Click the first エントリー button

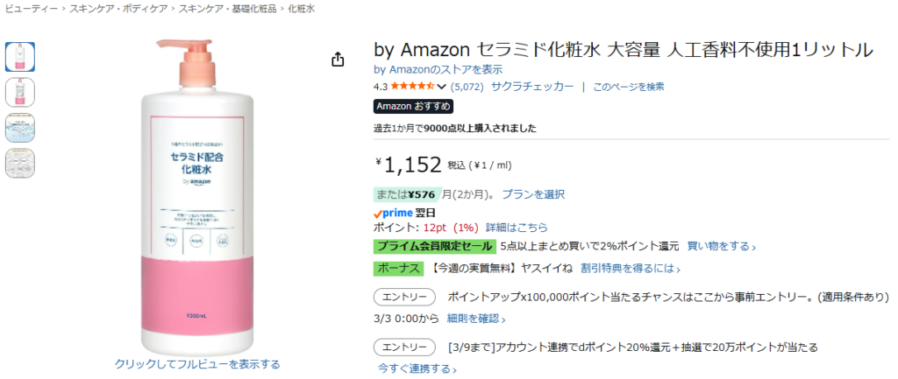click(404, 298)
